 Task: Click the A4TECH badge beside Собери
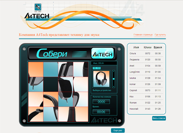[102, 53]
